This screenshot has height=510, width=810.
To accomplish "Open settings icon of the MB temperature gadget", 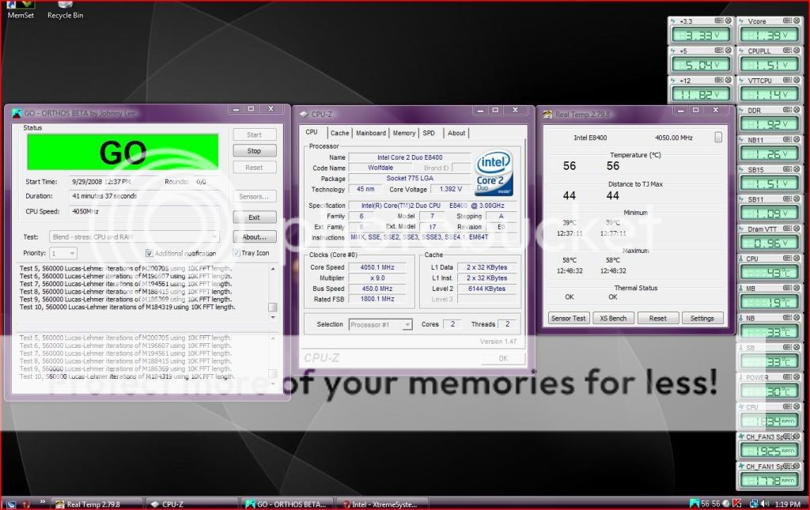I will pos(787,288).
